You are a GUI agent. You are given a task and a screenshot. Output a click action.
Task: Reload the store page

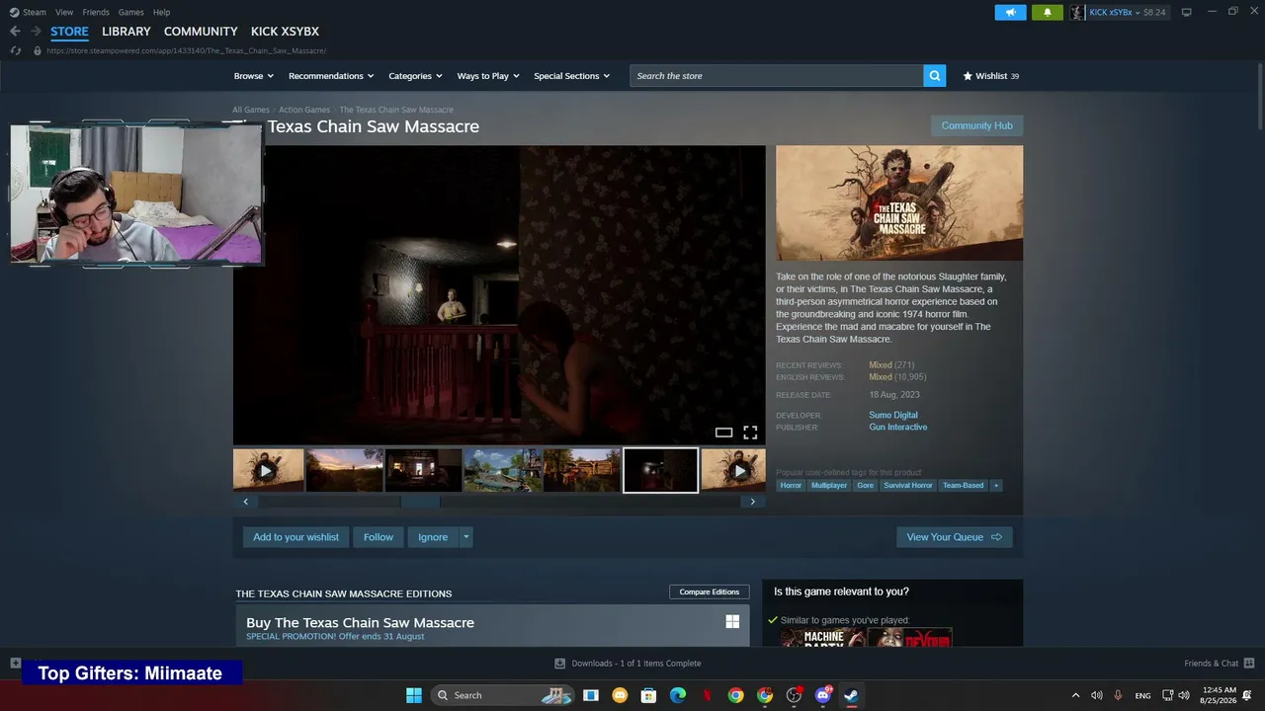pyautogui.click(x=15, y=50)
